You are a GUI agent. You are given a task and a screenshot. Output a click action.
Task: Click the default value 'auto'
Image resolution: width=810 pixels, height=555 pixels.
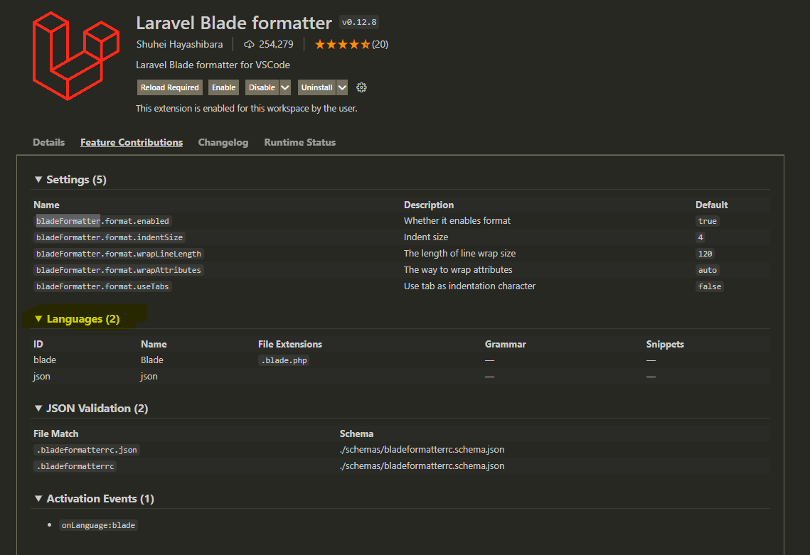pos(708,270)
